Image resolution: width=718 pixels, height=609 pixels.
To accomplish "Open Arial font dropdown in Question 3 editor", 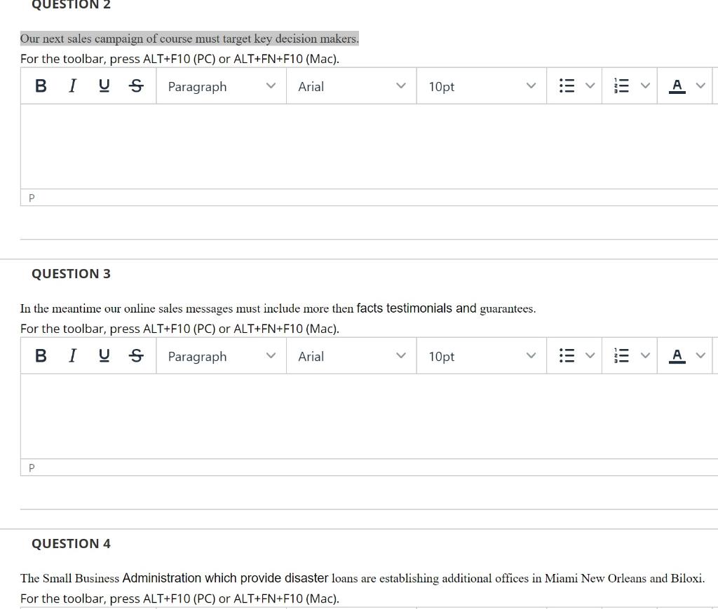I will tap(352, 356).
